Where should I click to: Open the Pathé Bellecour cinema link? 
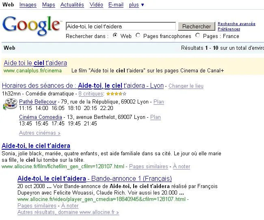tap(38, 102)
